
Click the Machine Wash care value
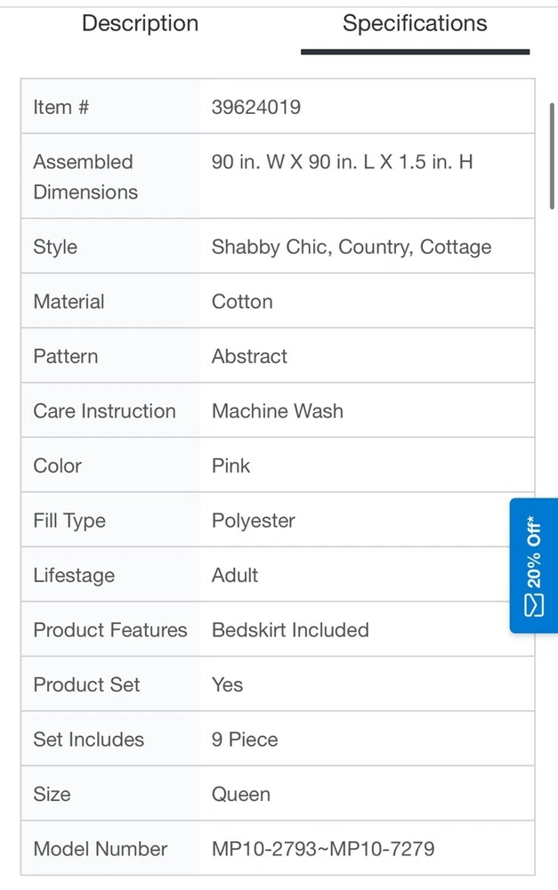277,411
